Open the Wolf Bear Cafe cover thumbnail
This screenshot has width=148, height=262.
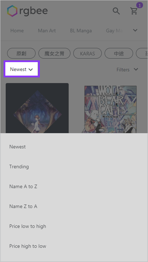pos(110,109)
